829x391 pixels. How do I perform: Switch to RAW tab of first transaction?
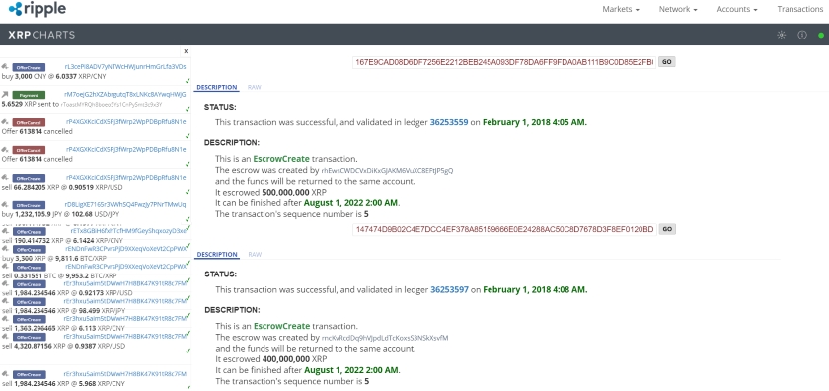pyautogui.click(x=255, y=87)
